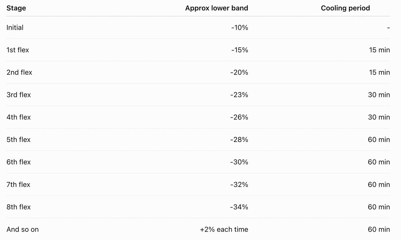Click the -28% lower band value
Viewport: 401px width, 240px height.
pyautogui.click(x=239, y=140)
